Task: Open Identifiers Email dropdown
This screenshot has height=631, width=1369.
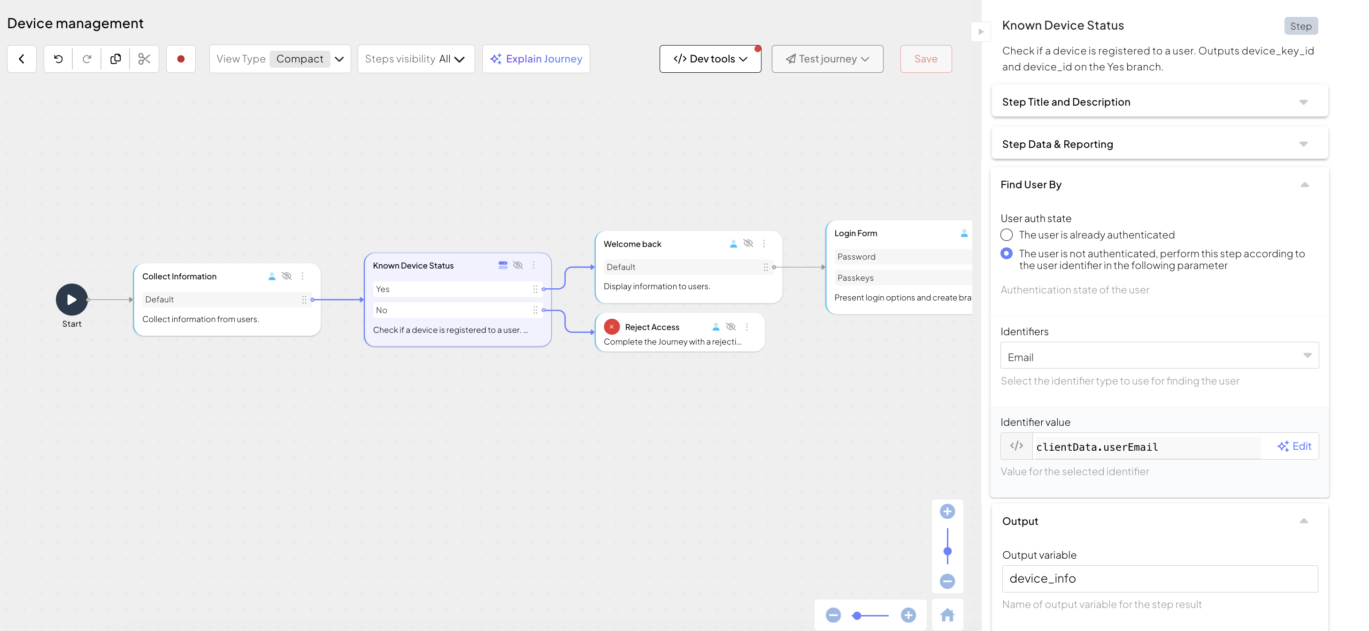Action: (1160, 355)
